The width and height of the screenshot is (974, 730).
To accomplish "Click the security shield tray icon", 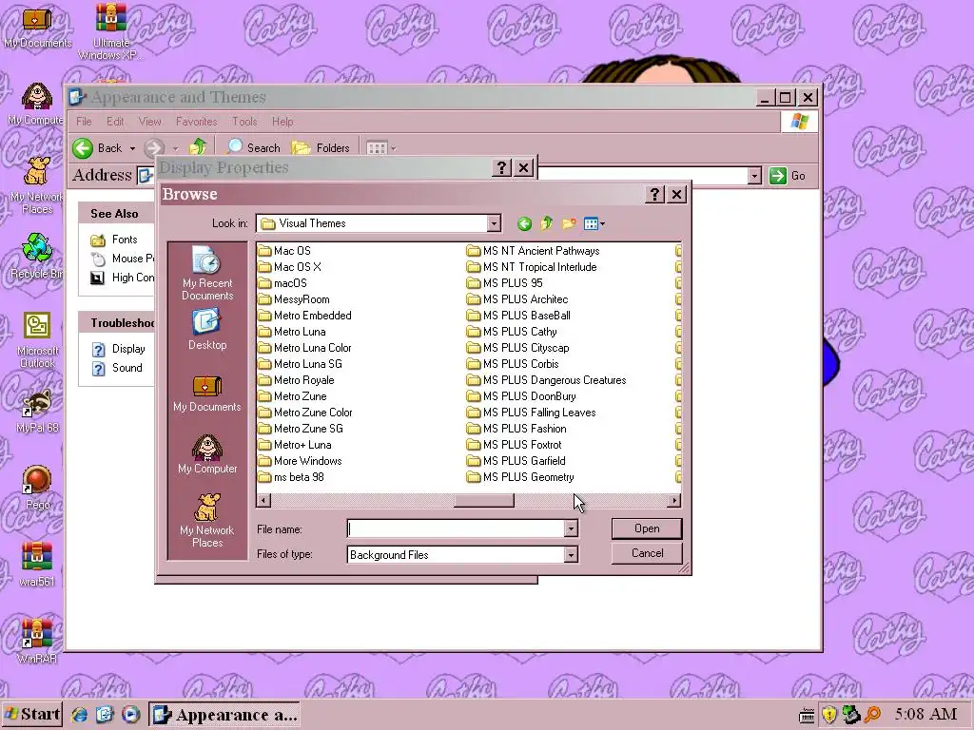I will tap(829, 715).
